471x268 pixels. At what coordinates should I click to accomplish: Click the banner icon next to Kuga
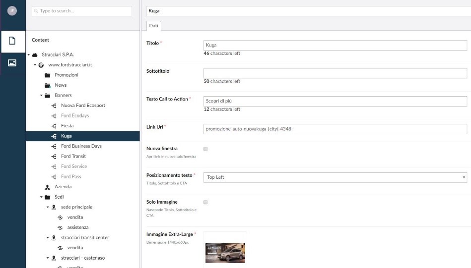(54, 136)
